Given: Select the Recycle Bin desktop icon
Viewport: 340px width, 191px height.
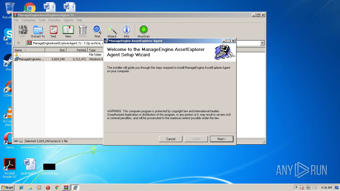Looking at the screenshot, I should (8, 10).
